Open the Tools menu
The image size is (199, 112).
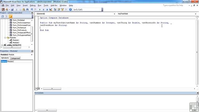click(x=46, y=6)
